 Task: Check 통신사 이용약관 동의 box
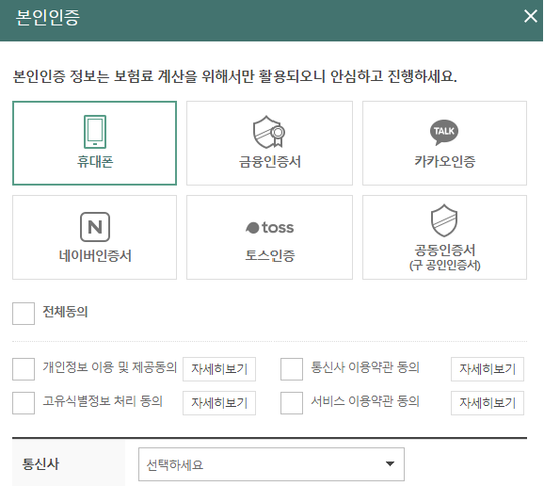[x=292, y=369]
